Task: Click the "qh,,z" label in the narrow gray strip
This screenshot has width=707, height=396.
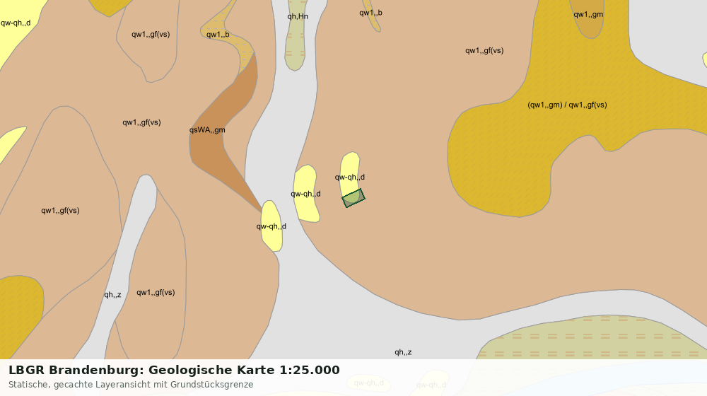Action: [112, 295]
